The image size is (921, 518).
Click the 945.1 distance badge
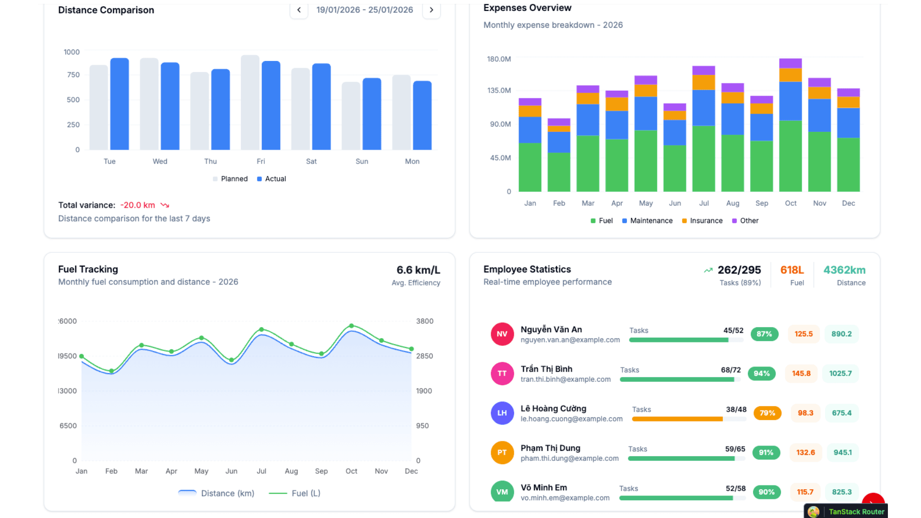tap(843, 453)
